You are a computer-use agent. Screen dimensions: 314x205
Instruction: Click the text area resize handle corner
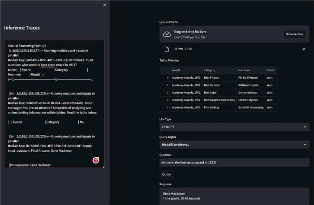tap(103, 167)
